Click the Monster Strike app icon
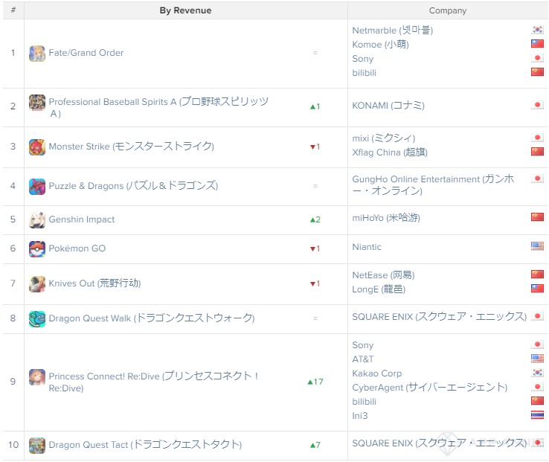549x462 pixels. [x=36, y=147]
